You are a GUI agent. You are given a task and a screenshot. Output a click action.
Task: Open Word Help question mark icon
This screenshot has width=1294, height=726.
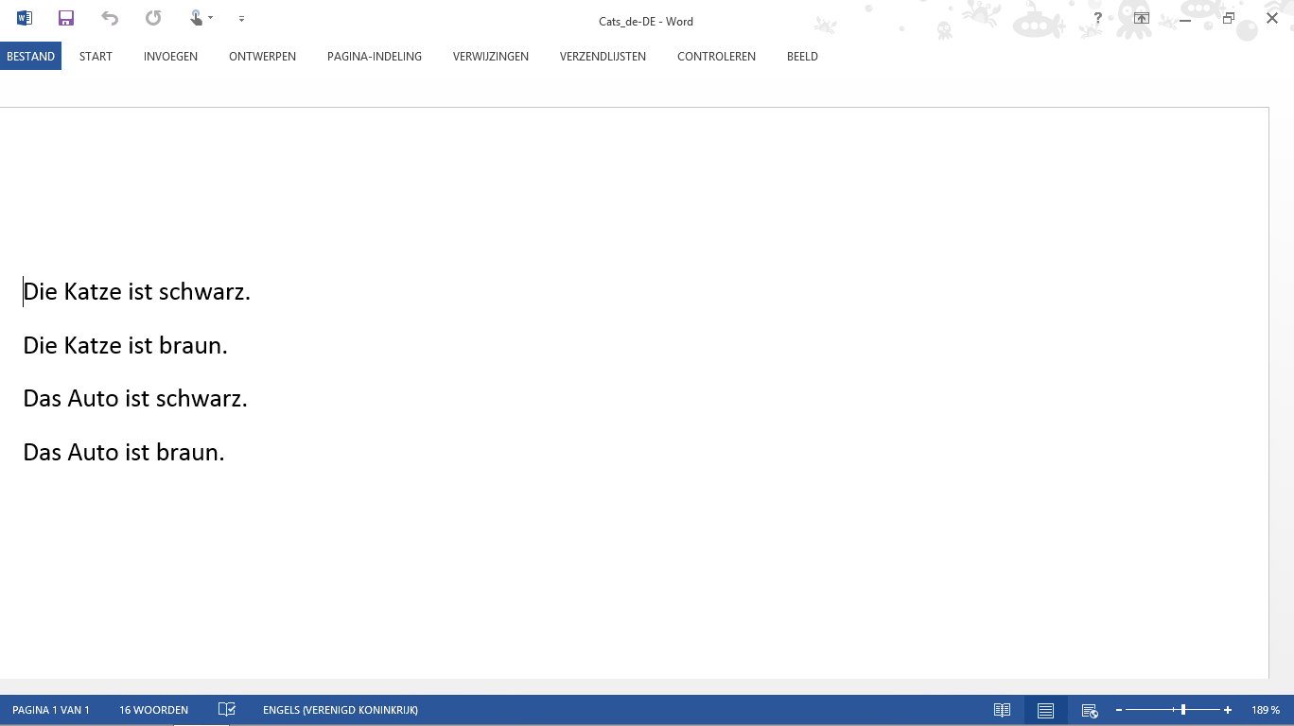(x=1097, y=19)
